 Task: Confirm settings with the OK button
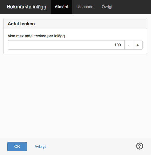pyautogui.click(x=17, y=147)
